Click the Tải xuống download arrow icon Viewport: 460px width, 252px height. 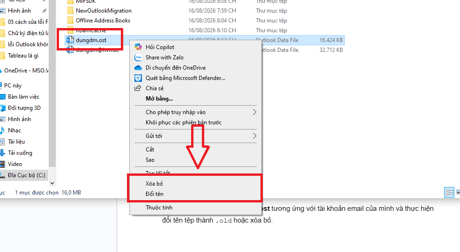(x=2, y=153)
